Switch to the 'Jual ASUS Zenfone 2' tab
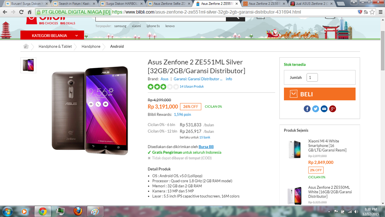Viewport: 385px width, 217px height. [312, 4]
